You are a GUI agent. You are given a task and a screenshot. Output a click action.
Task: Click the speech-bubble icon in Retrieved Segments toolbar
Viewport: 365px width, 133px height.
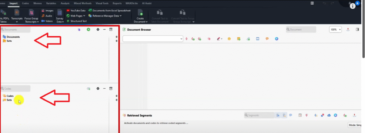click(291, 115)
